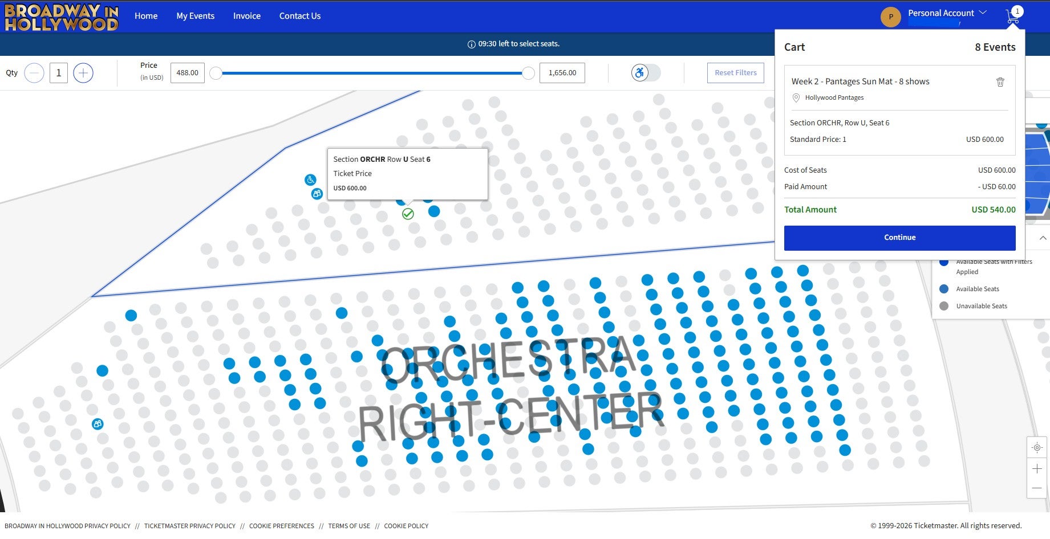
Task: Click the minimum price field showing 488.00
Action: 188,73
